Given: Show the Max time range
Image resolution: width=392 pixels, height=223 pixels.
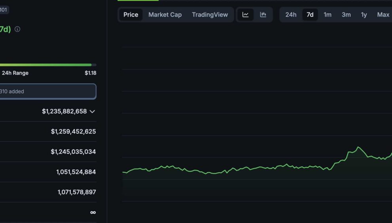Looking at the screenshot, I should click(x=383, y=15).
